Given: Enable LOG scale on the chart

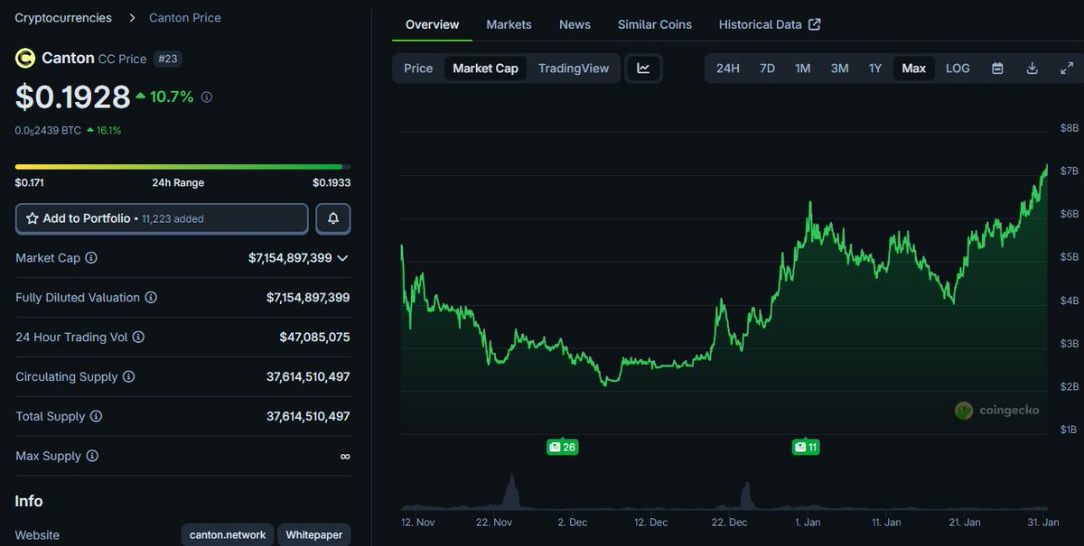Looking at the screenshot, I should [958, 68].
